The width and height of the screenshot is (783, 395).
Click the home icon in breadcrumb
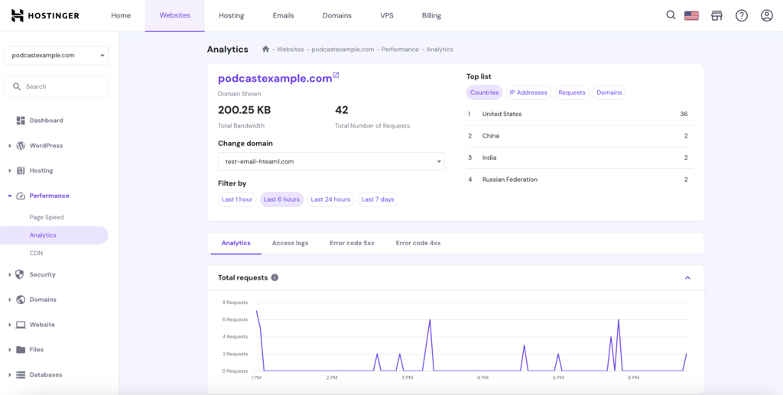point(265,49)
